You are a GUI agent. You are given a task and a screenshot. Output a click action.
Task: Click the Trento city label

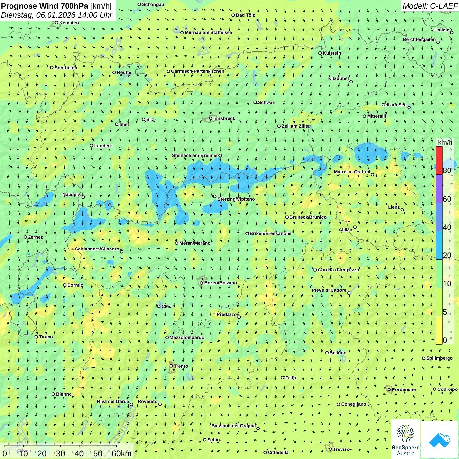click(x=181, y=366)
